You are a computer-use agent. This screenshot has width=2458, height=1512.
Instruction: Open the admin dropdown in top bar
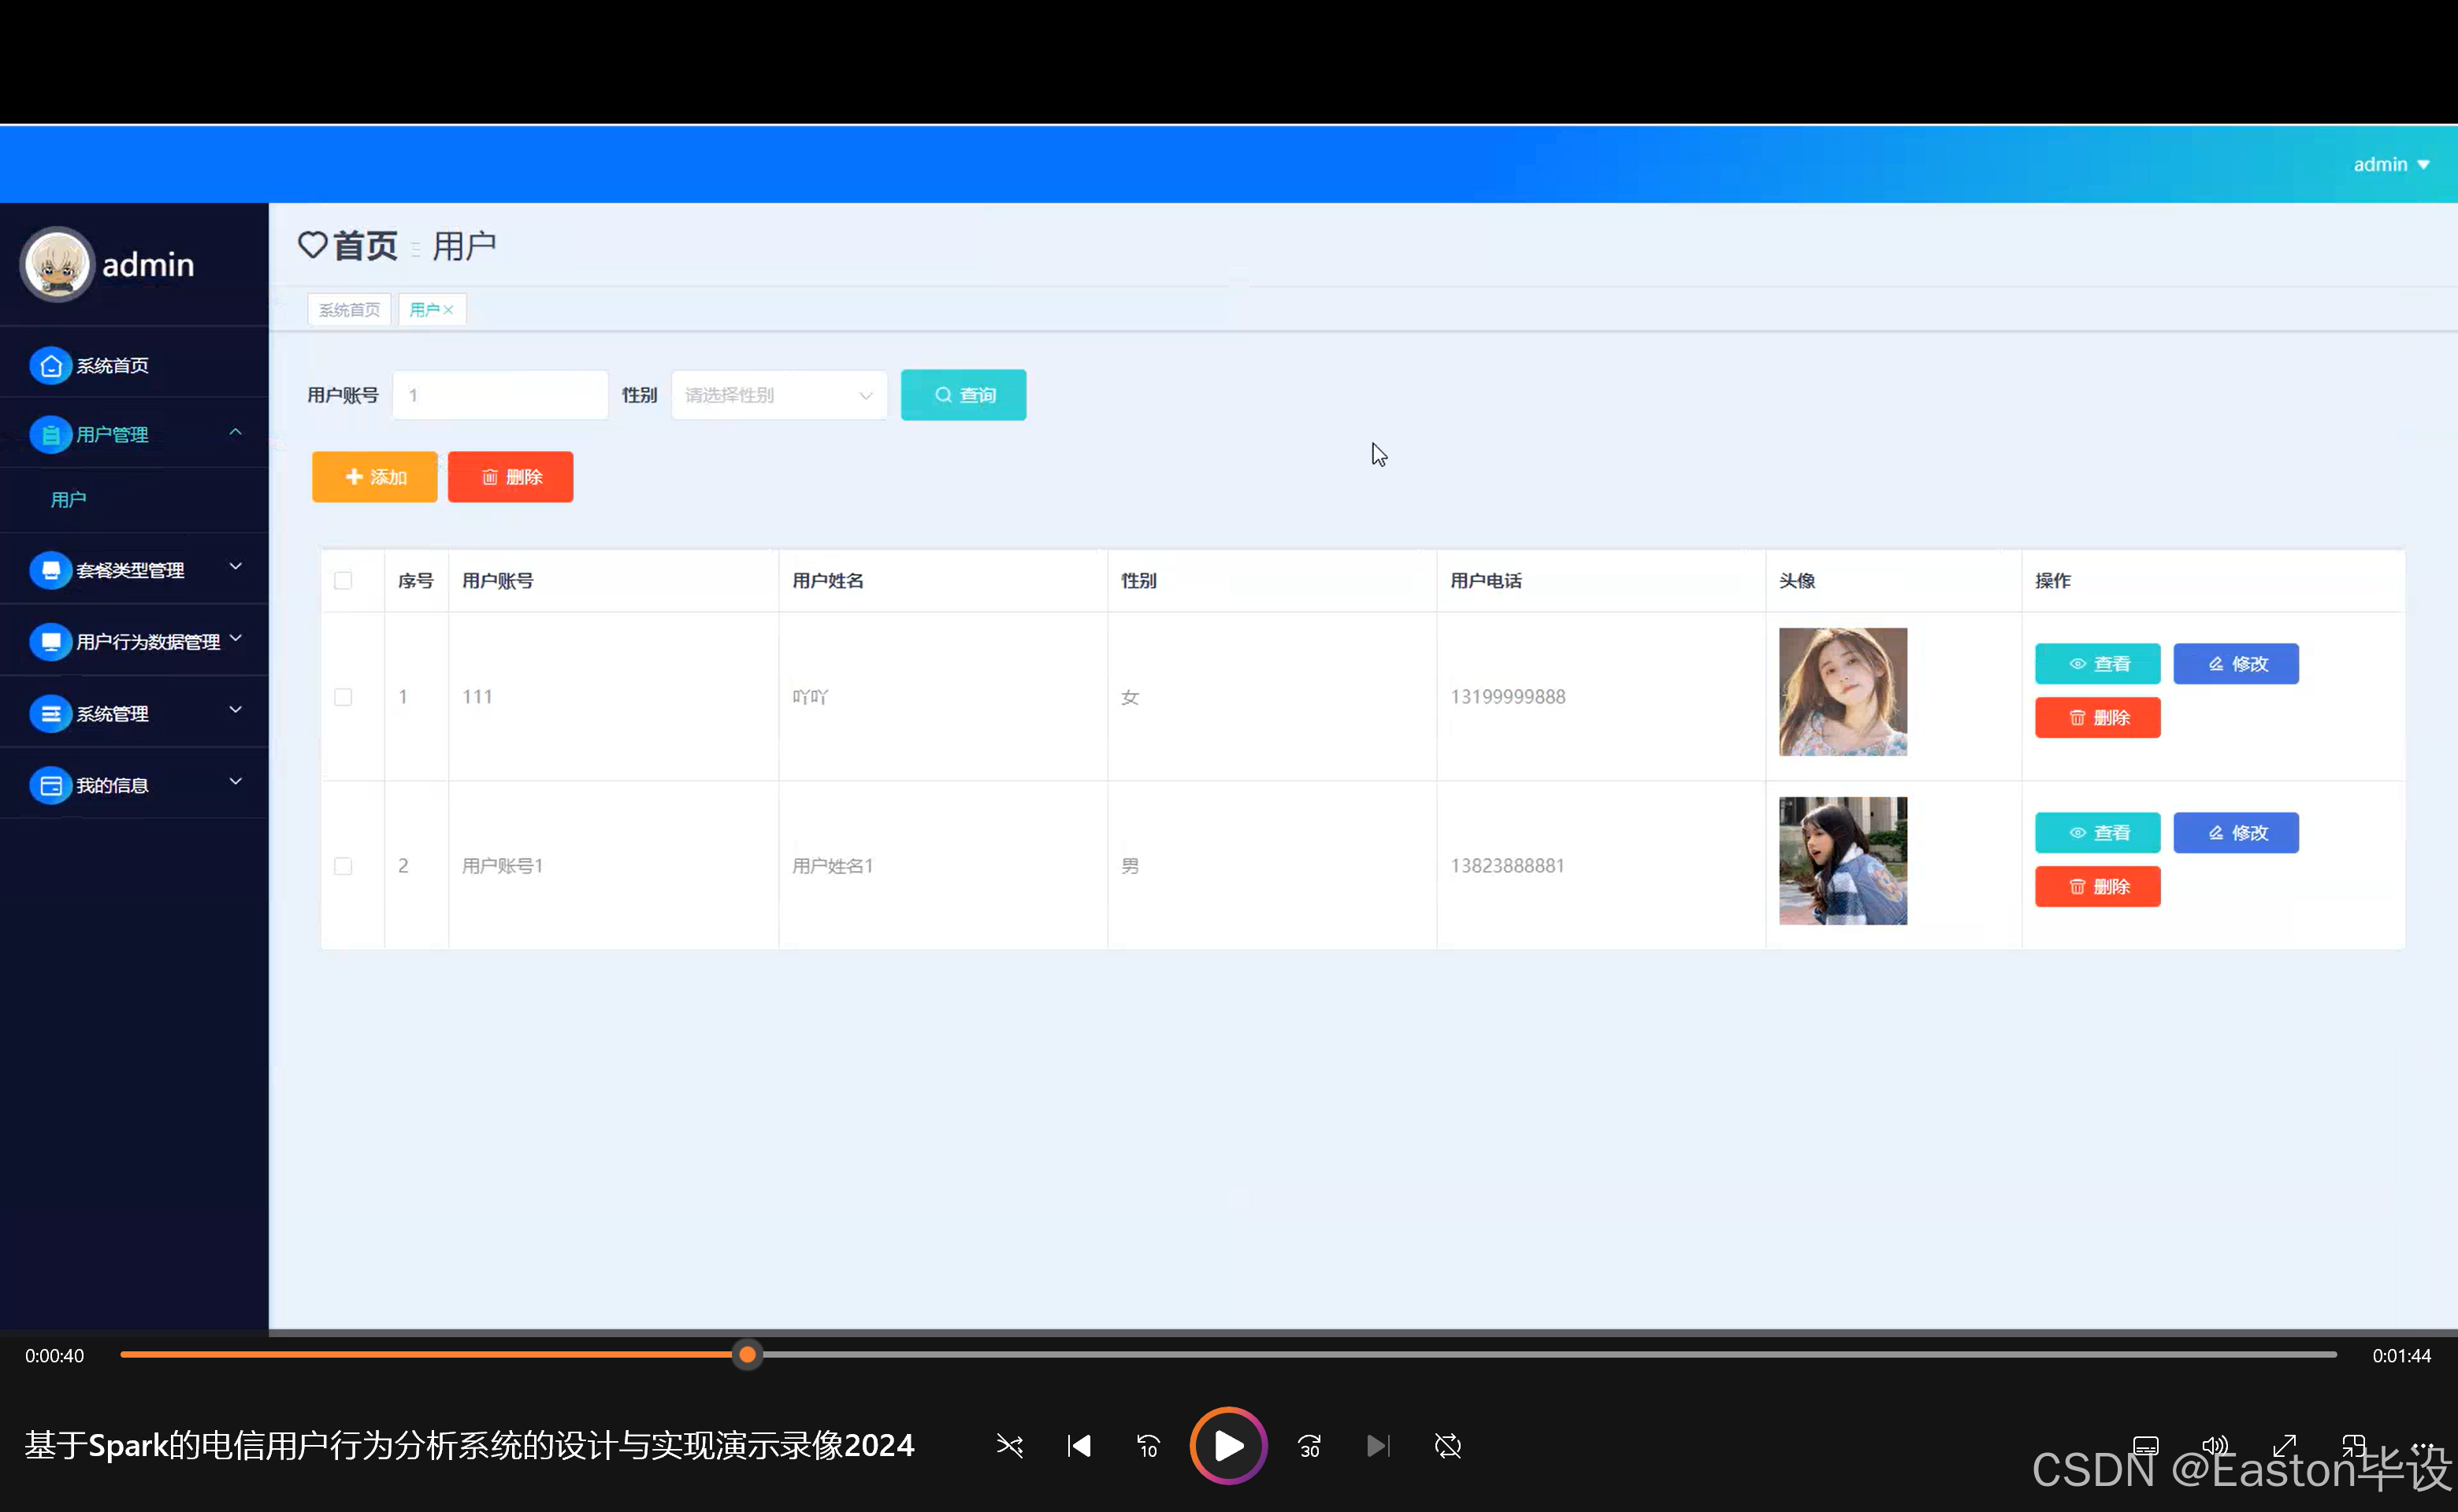[2391, 165]
